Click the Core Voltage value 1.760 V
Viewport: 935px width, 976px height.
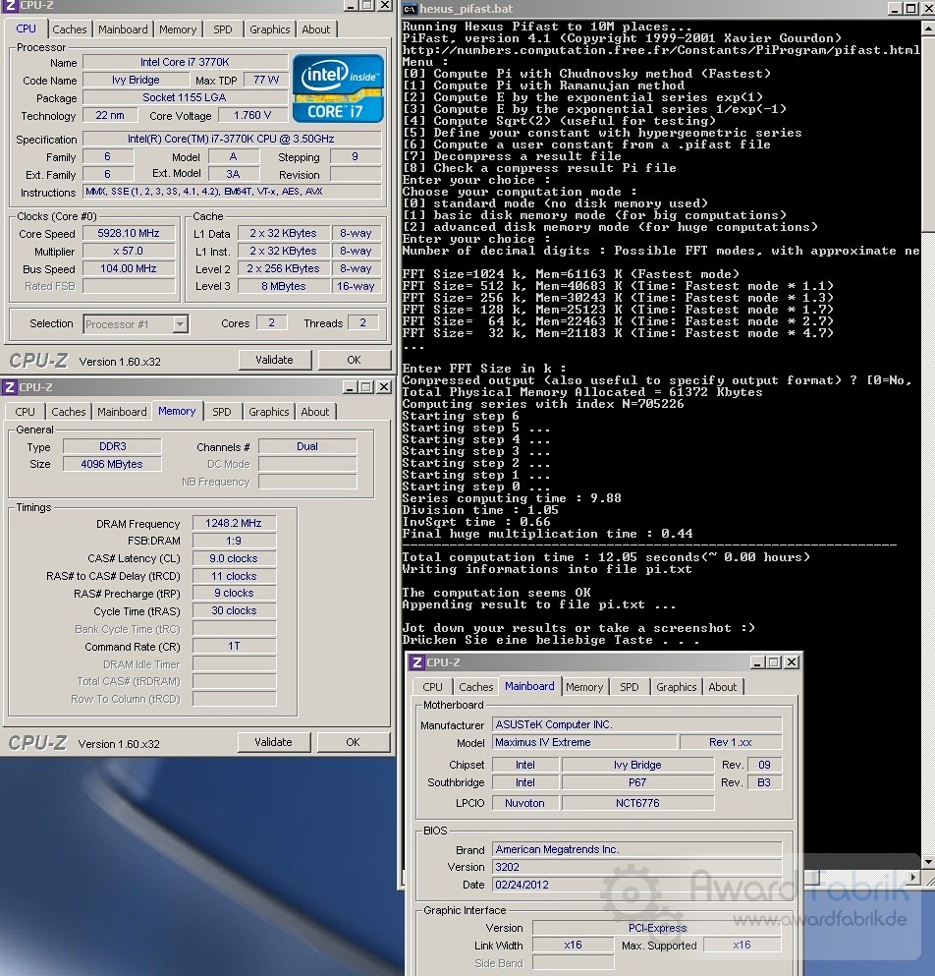point(252,115)
